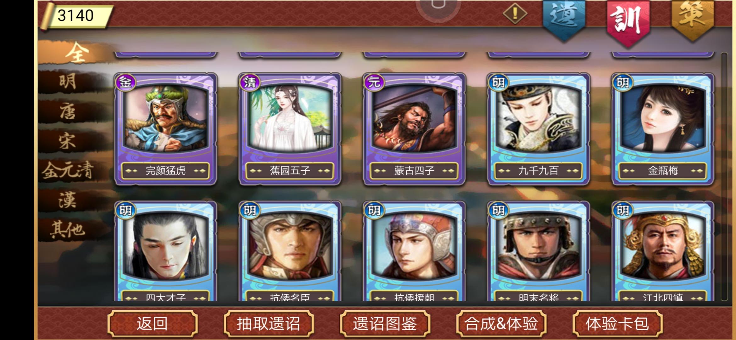Select the 金瓶梅 card
This screenshot has width=736, height=340.
[663, 129]
